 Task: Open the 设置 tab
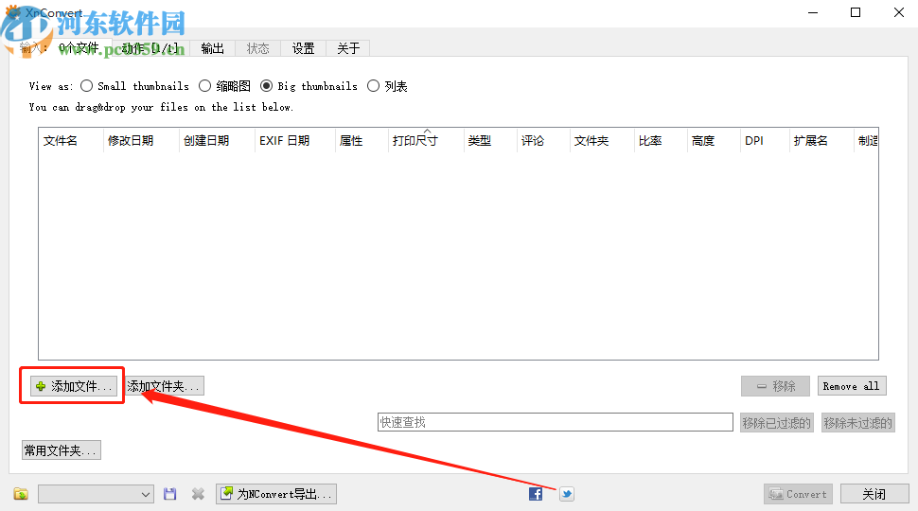(303, 48)
